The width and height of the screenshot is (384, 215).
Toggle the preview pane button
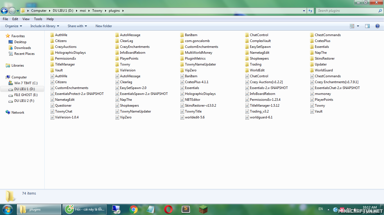pos(367,26)
